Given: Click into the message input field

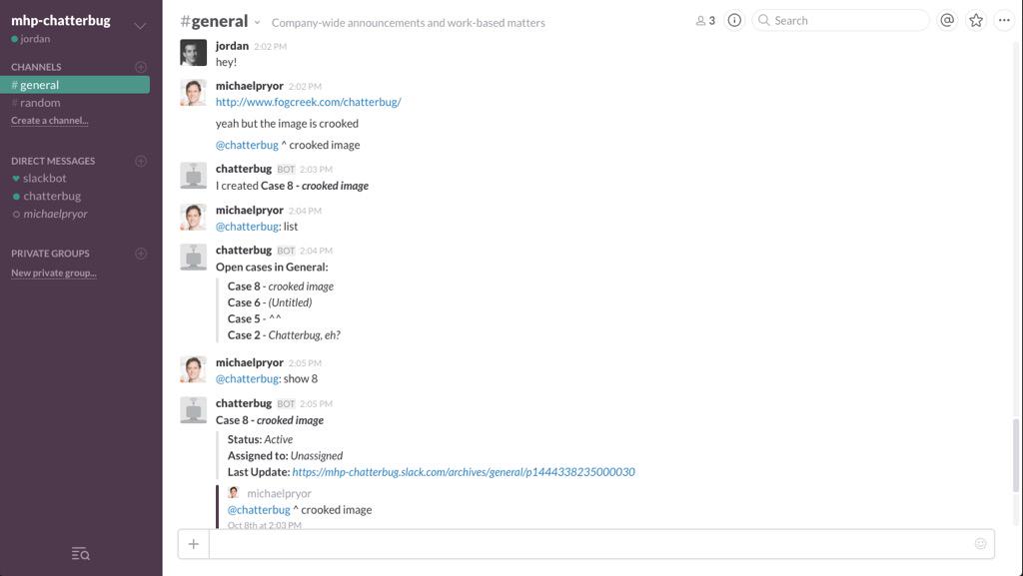Looking at the screenshot, I should coord(589,544).
